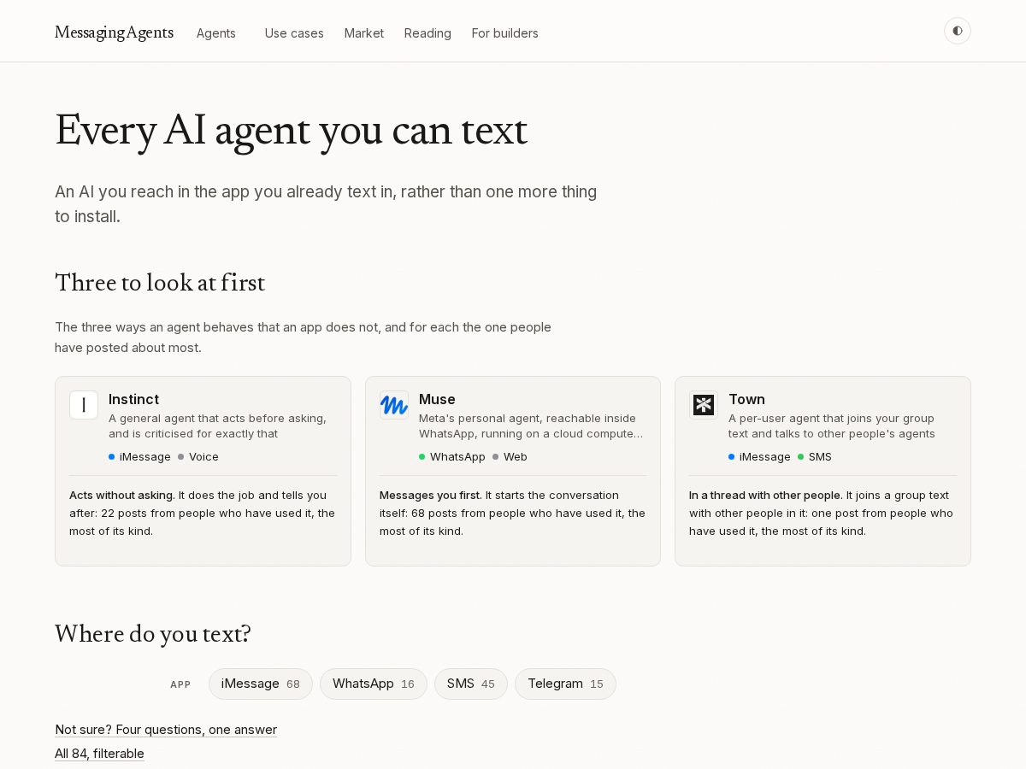Open the Market nav item
Viewport: 1026px width, 769px height.
pos(364,33)
